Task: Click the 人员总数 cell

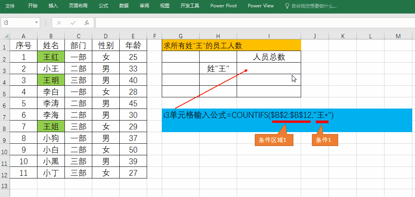Action: 269,57
